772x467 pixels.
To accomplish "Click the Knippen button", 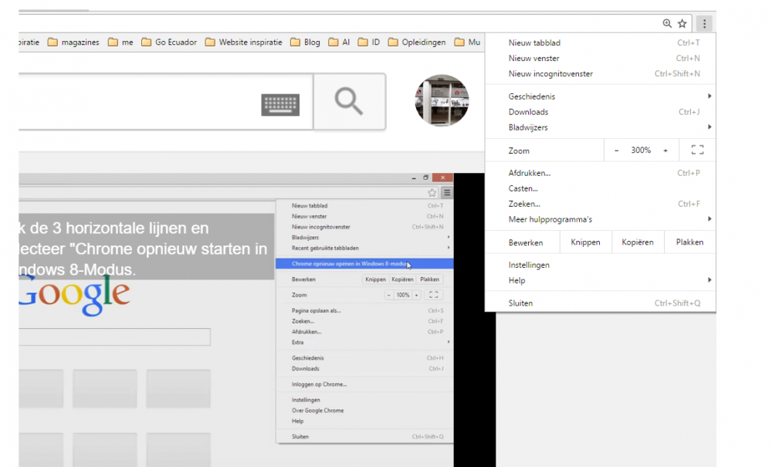I will (x=585, y=242).
